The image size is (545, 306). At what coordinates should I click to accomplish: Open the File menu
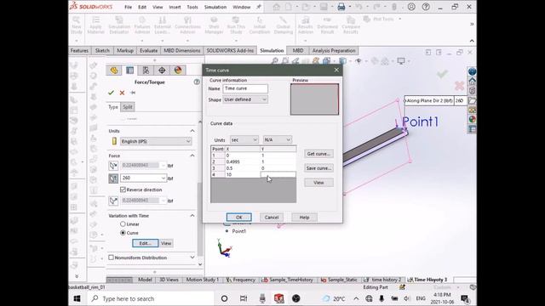129,7
